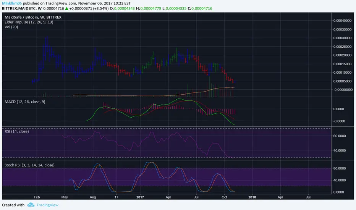Image resolution: width=356 pixels, height=210 pixels.
Task: Click the 80.0000 Stoch RSI axis value
Action: (340, 168)
